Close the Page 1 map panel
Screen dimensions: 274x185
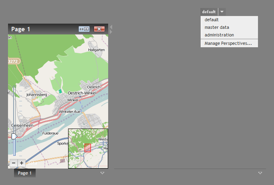point(99,29)
